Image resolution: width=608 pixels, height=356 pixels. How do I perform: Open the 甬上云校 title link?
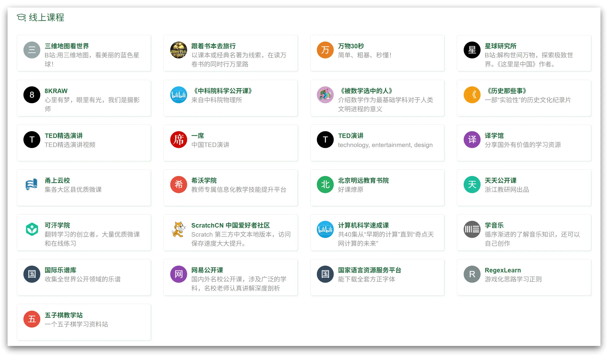pos(57,181)
